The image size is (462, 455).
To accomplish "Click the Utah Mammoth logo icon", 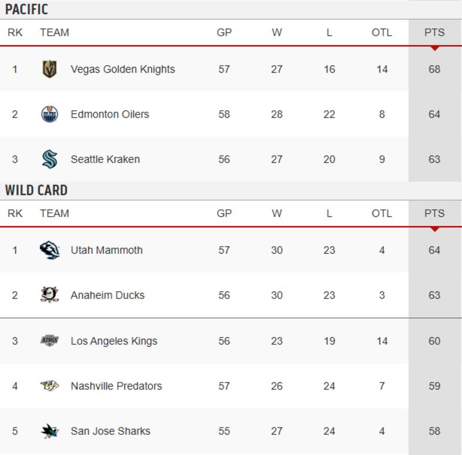I will point(50,250).
